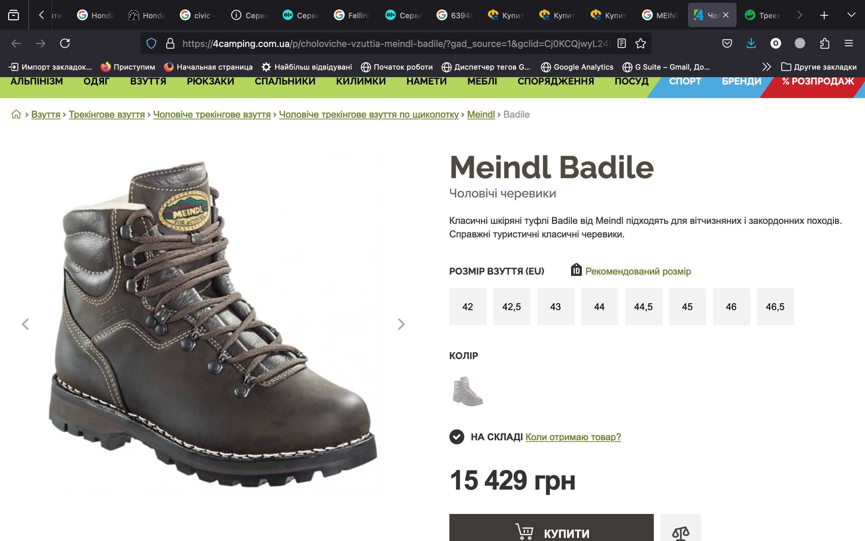Open a new tab with plus button
This screenshot has height=541, width=865.
824,15
